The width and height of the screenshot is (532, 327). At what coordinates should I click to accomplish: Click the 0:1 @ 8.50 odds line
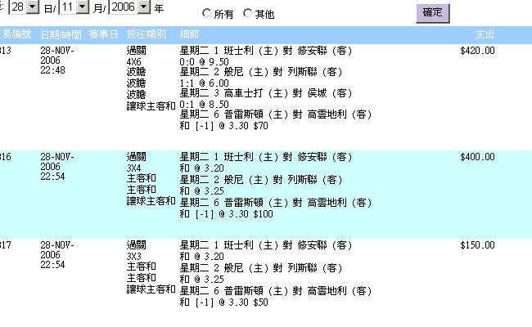205,105
